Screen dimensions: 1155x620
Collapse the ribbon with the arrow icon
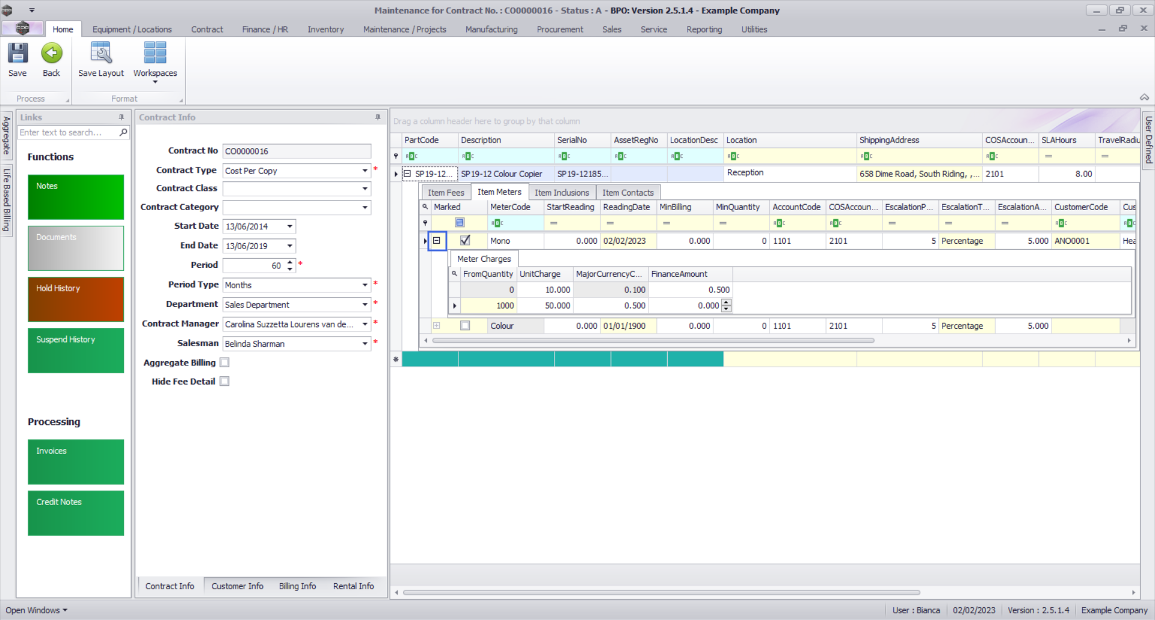coord(1144,98)
